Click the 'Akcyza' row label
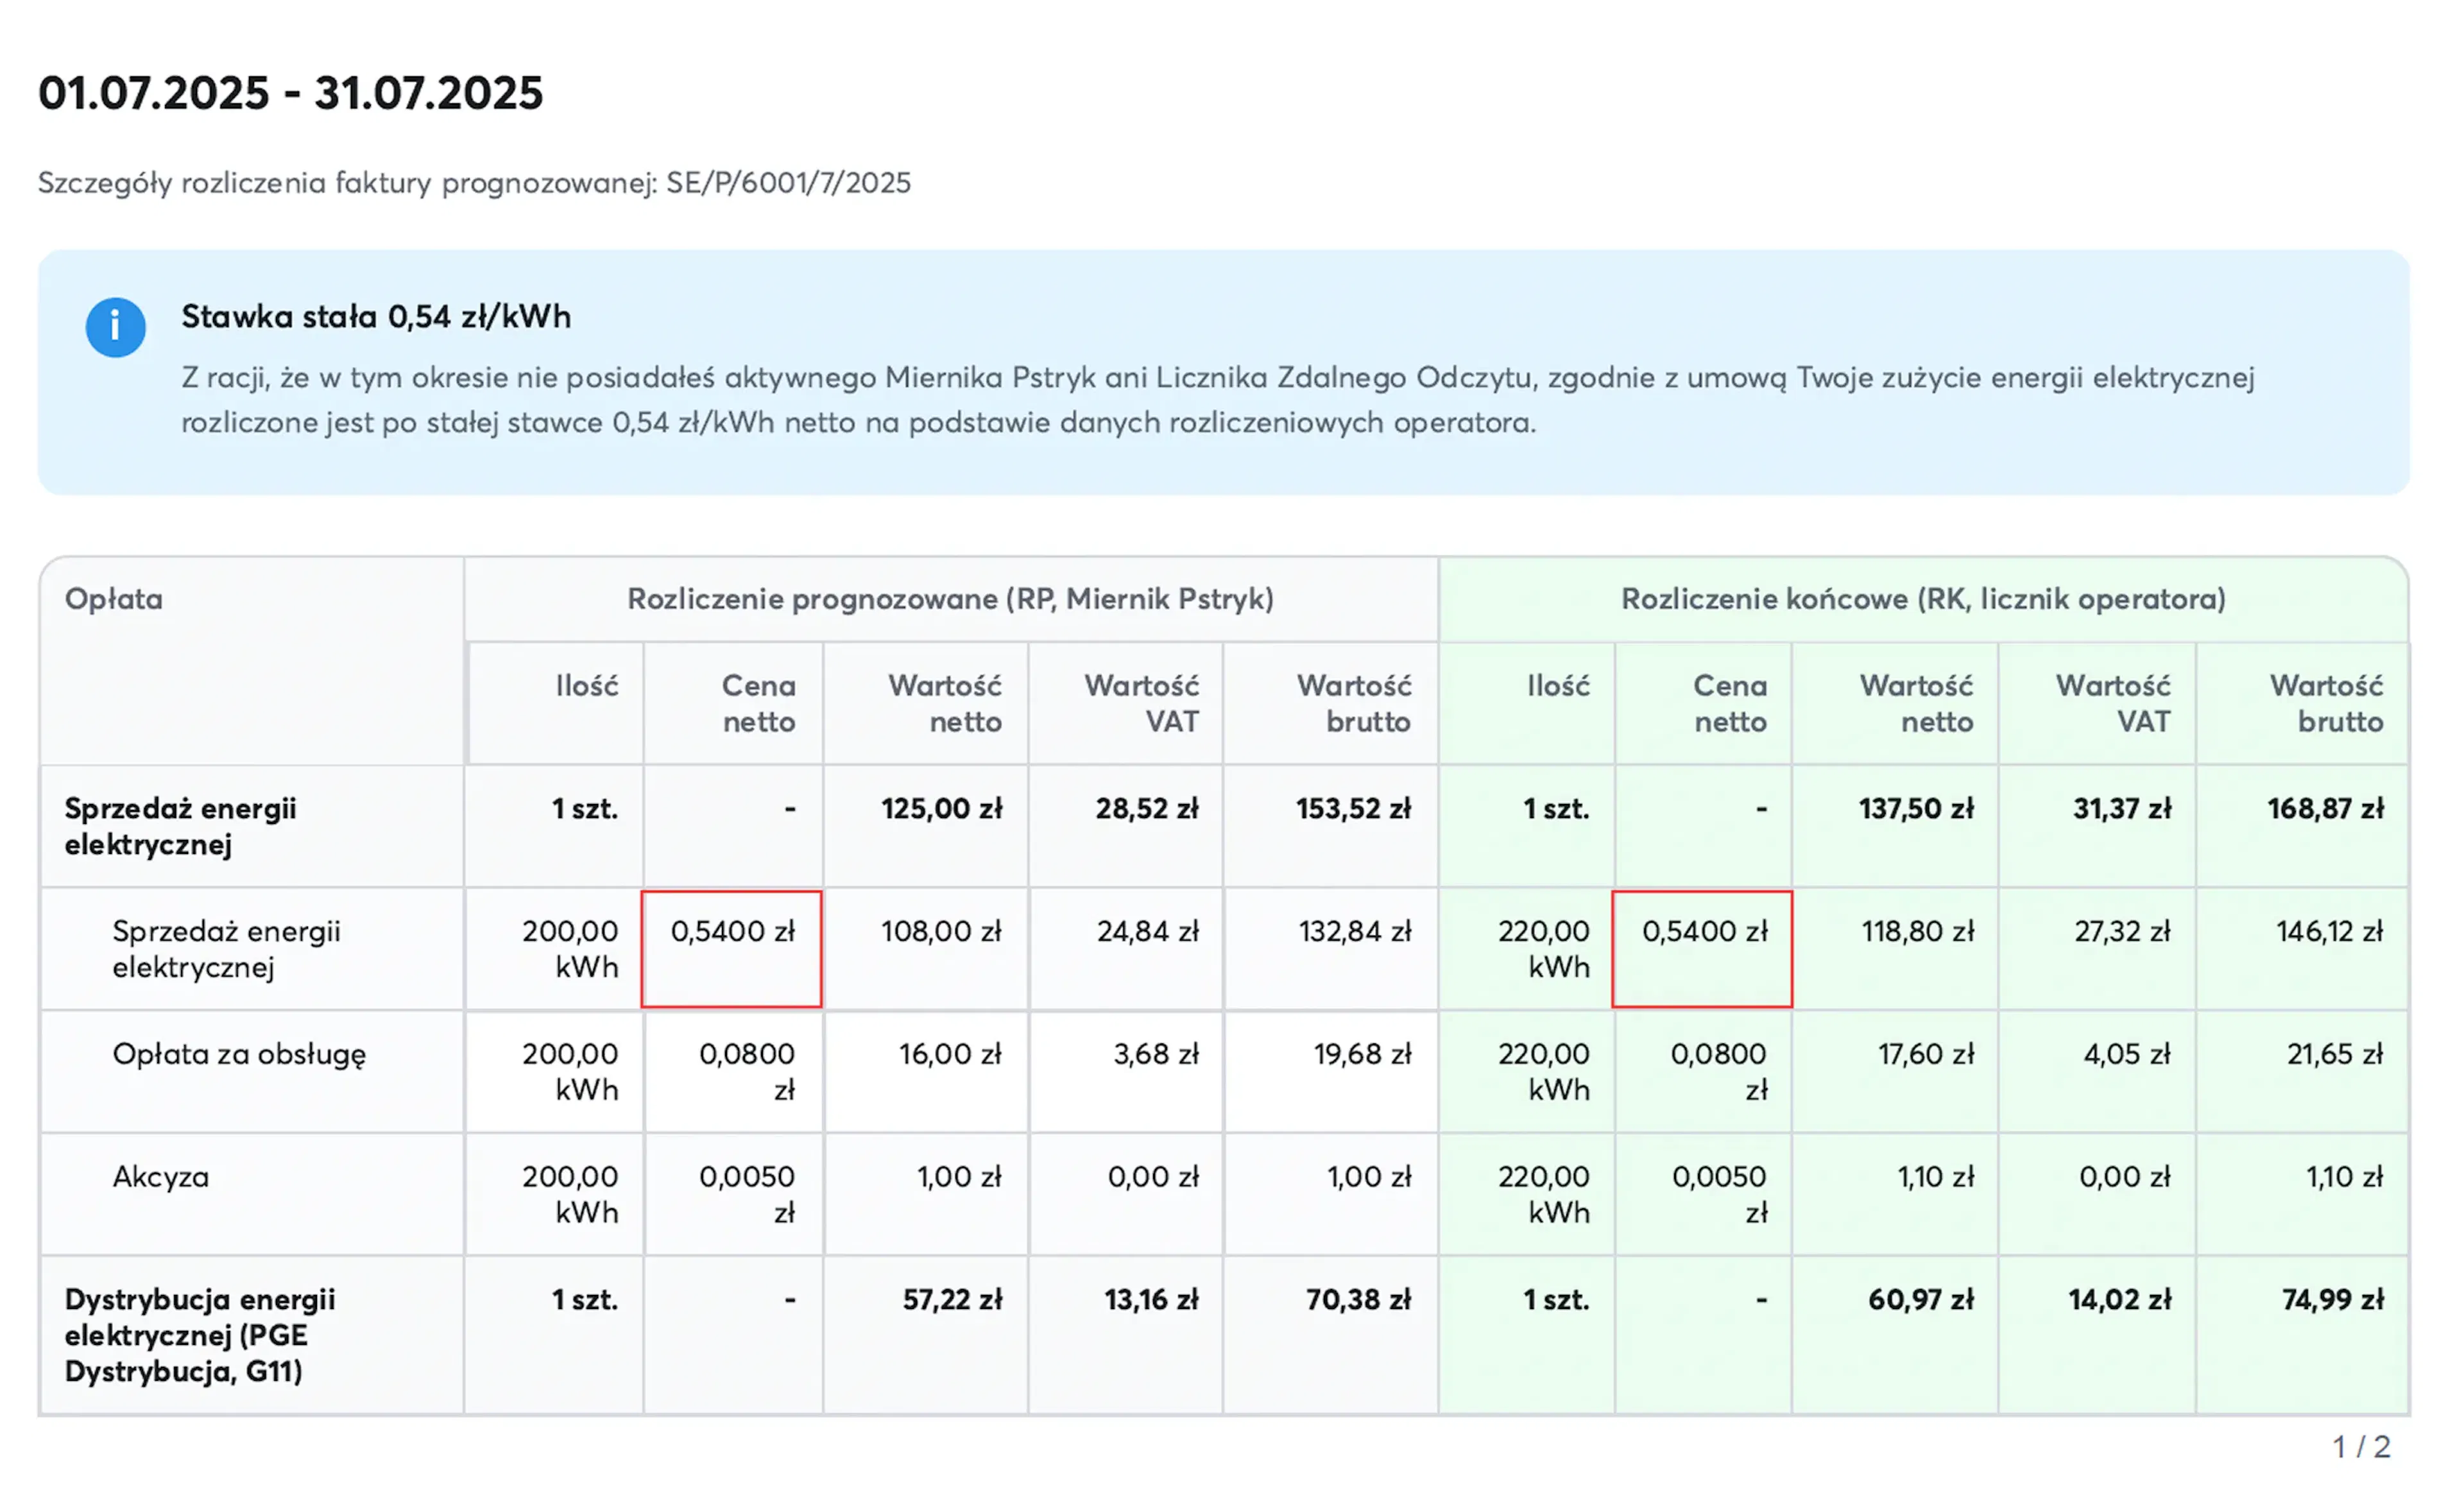Viewport: 2464px width, 1506px height. [161, 1177]
